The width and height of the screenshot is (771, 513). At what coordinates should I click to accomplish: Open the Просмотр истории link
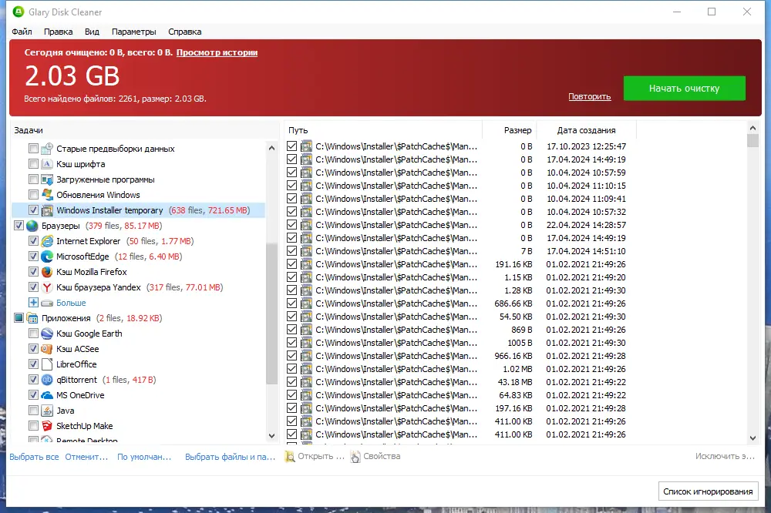(217, 52)
